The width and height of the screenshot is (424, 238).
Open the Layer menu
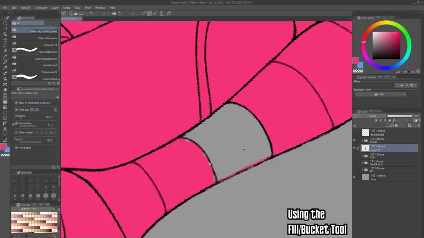[55, 8]
